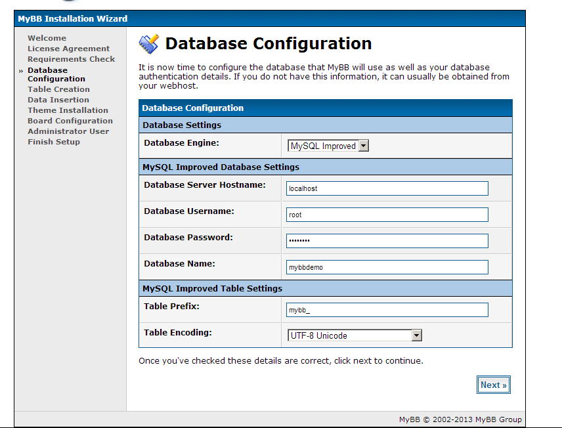Select the Theme Installation step

(68, 110)
